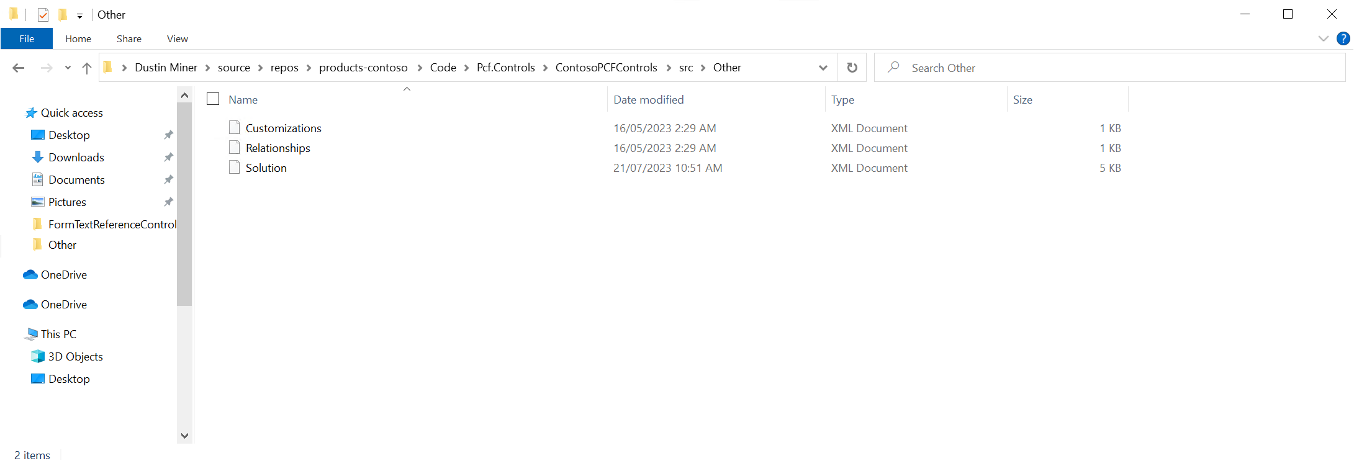The image size is (1354, 466).
Task: Click the Properties icon in title bar
Action: point(43,15)
